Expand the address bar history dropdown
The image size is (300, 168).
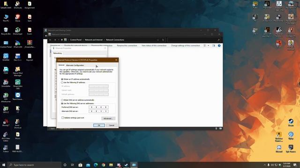point(158,40)
